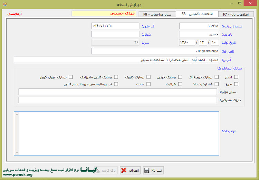Check the فشارخون بالا checkbox
259x180 pixels.
217,84
